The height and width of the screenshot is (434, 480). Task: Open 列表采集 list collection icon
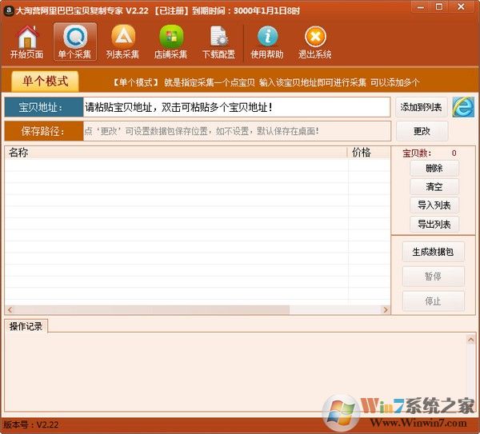pos(122,42)
